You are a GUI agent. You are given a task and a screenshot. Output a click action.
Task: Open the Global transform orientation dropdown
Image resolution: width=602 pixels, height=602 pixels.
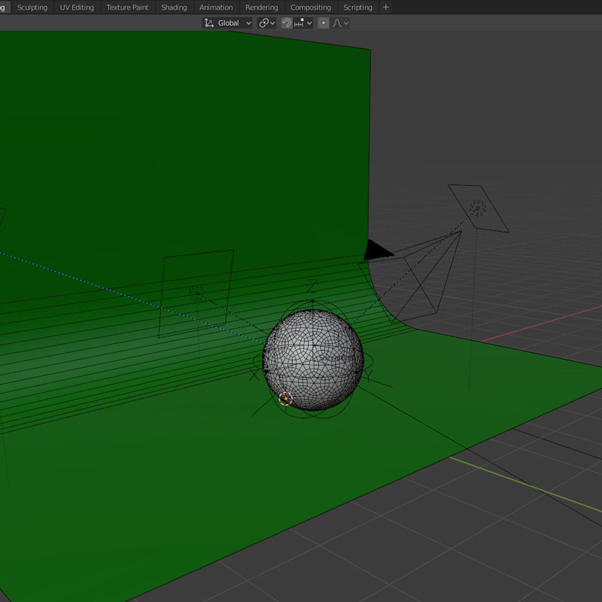(x=227, y=23)
